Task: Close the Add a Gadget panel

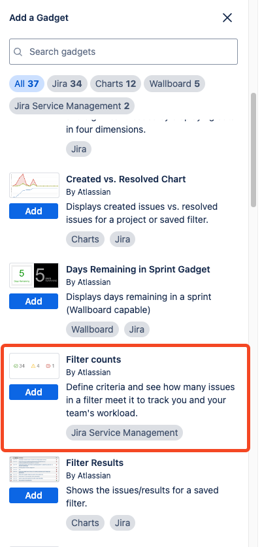Action: tap(227, 18)
